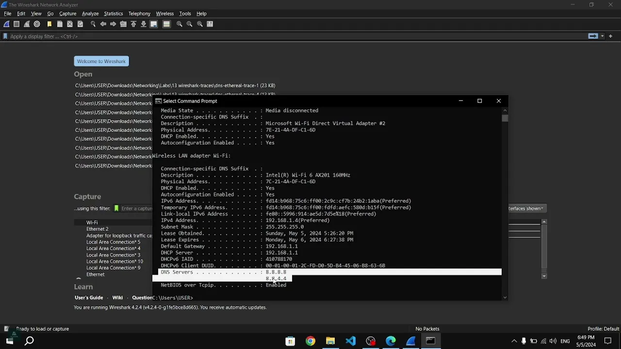The height and width of the screenshot is (349, 621).
Task: Open File Explorer from the taskbar
Action: [330, 341]
